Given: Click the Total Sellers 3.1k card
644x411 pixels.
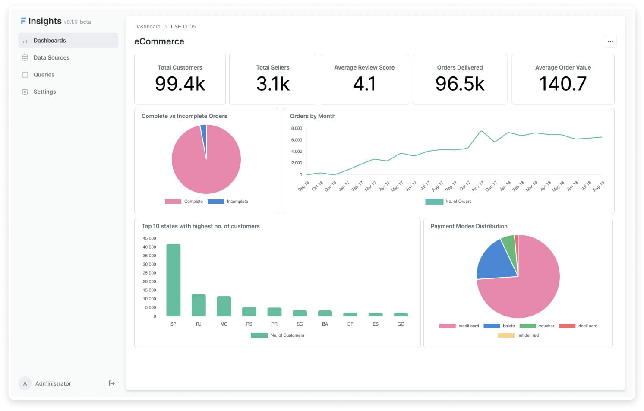Looking at the screenshot, I should click(273, 79).
